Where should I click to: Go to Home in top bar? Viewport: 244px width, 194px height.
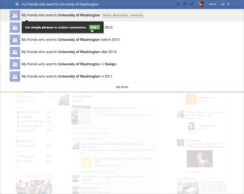tap(212, 4)
